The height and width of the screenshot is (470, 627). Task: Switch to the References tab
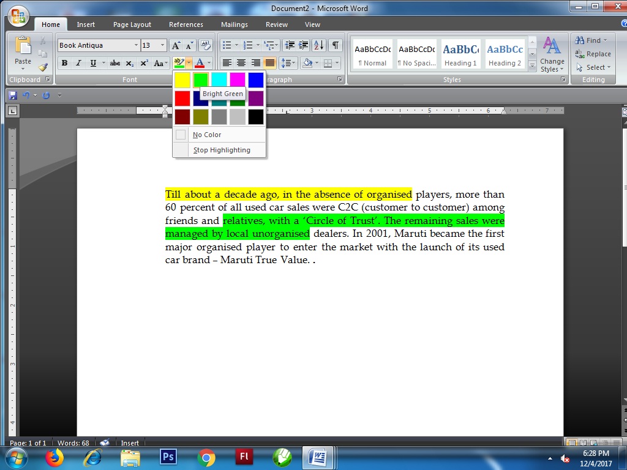tap(186, 24)
